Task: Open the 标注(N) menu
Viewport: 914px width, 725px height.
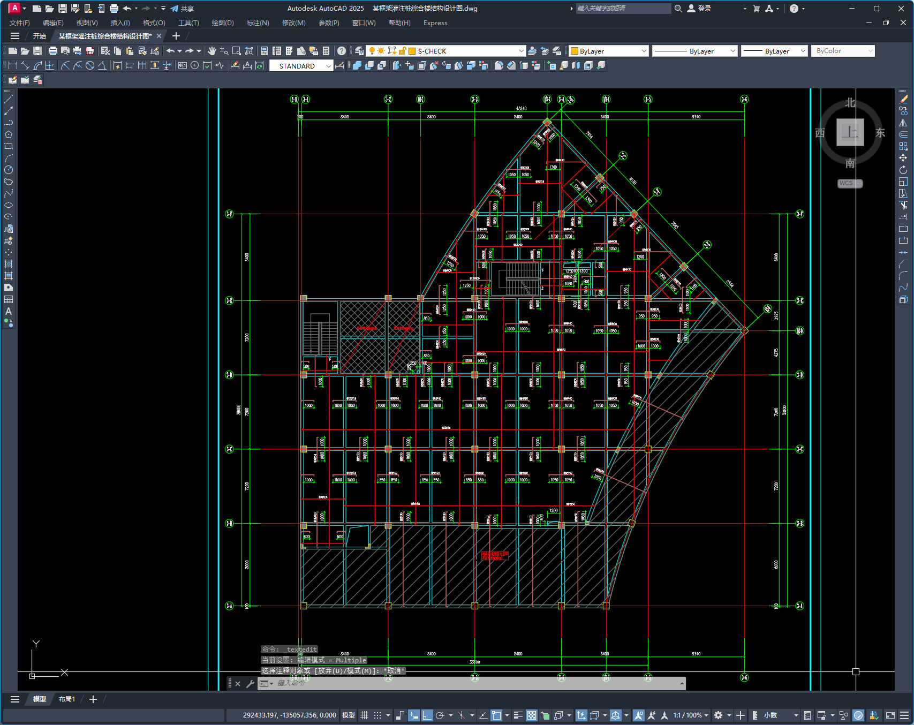Action: 258,23
